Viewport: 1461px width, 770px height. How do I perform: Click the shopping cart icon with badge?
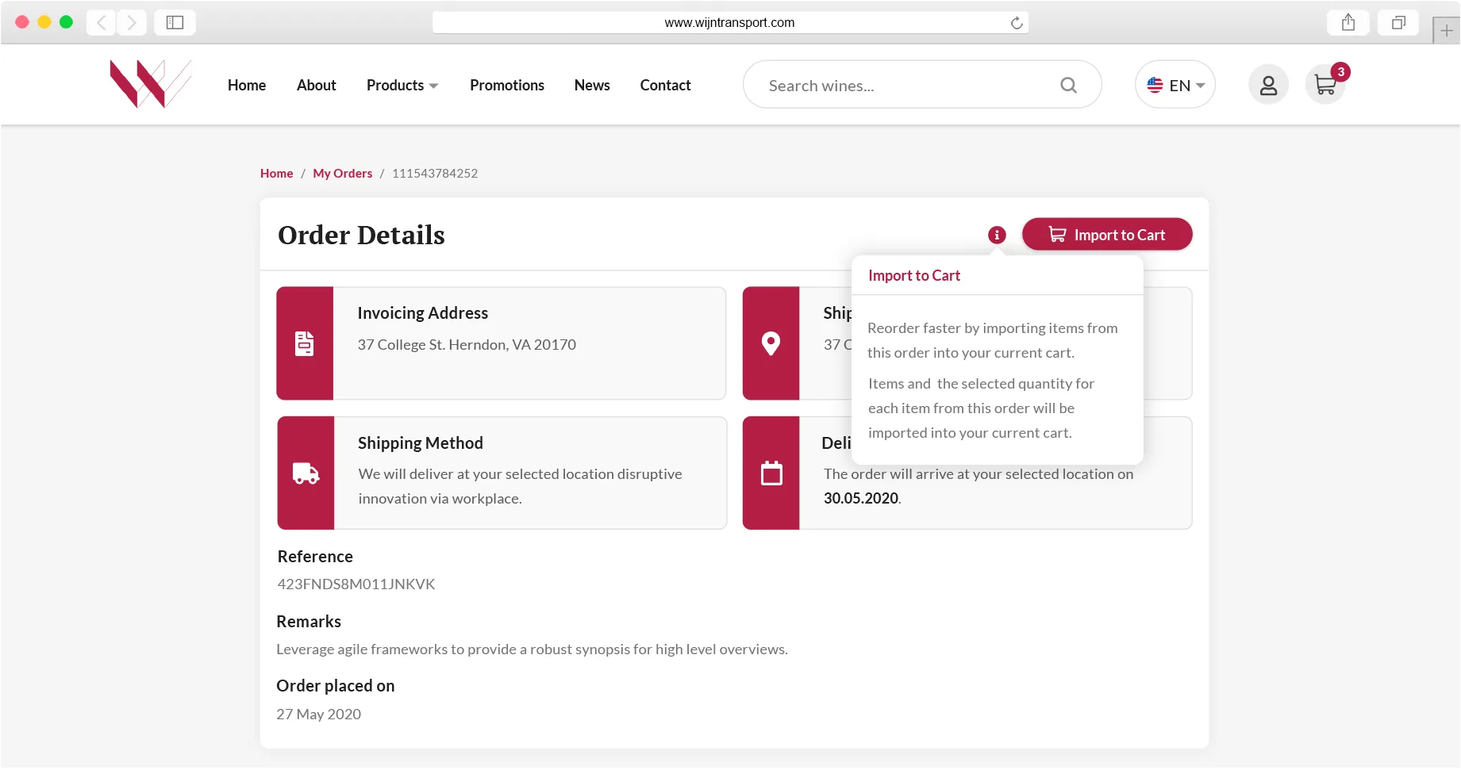tap(1325, 85)
